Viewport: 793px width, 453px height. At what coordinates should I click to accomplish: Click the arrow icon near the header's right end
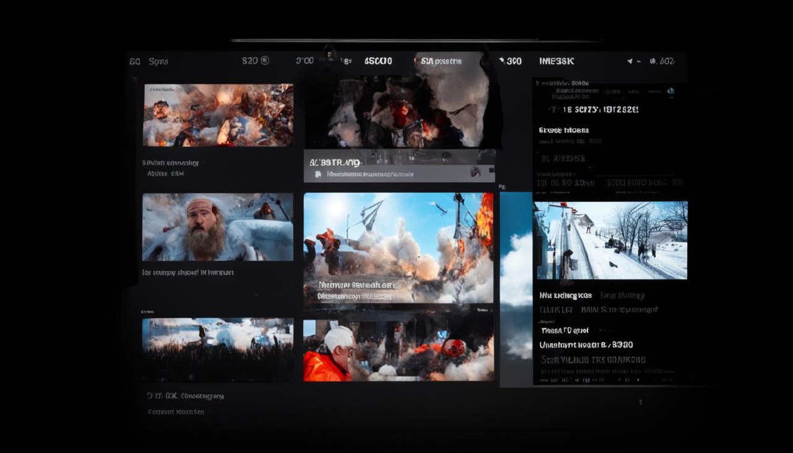click(x=630, y=61)
